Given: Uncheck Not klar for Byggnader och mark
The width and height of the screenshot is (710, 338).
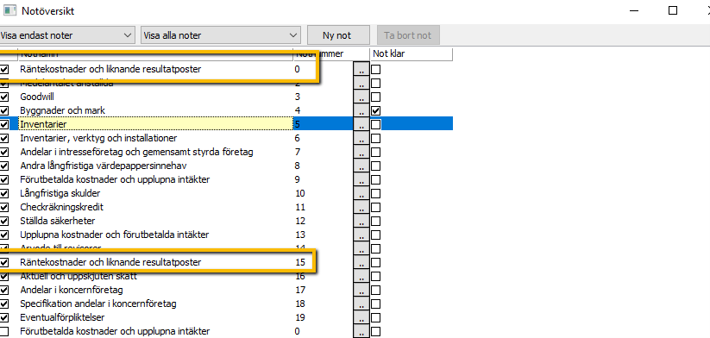Looking at the screenshot, I should tap(376, 110).
